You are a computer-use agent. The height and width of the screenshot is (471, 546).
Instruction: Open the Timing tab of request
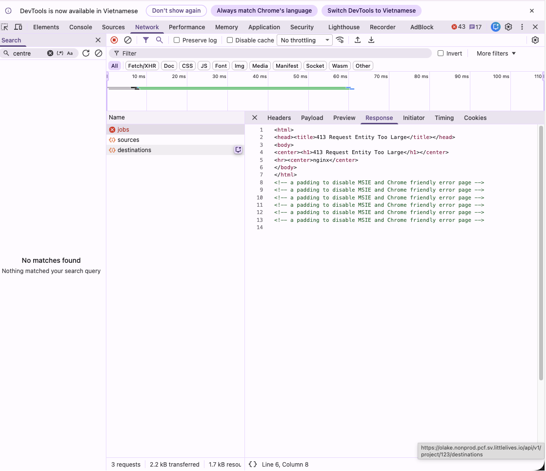pos(444,118)
